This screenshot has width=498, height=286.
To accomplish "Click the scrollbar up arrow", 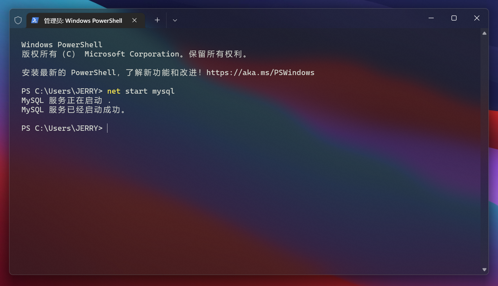I will 484,33.
